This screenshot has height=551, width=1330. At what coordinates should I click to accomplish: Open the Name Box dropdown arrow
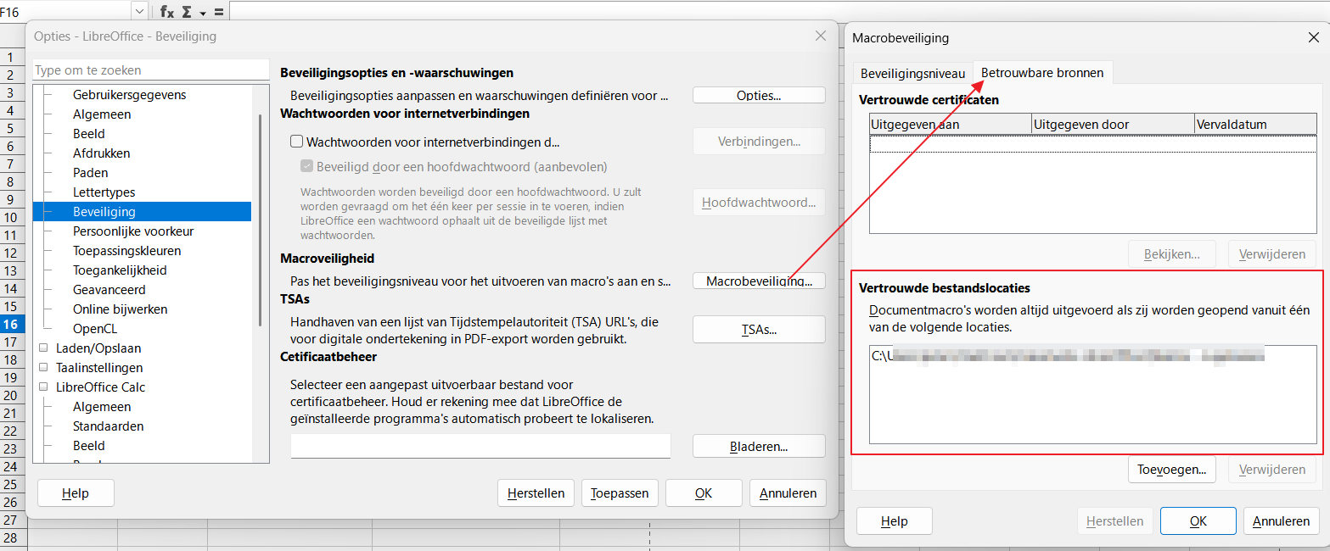point(139,12)
